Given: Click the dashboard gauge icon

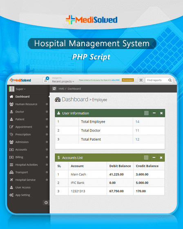Looking at the screenshot, I should click(58, 100).
